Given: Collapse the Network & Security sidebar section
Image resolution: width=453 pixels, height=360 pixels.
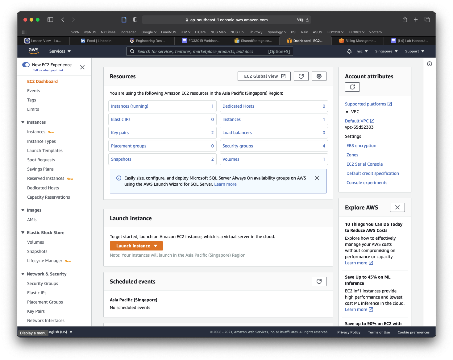Looking at the screenshot, I should click(x=23, y=274).
